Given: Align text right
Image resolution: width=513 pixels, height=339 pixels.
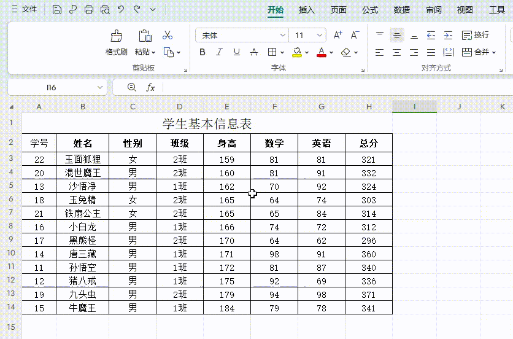Looking at the screenshot, I should [x=414, y=52].
